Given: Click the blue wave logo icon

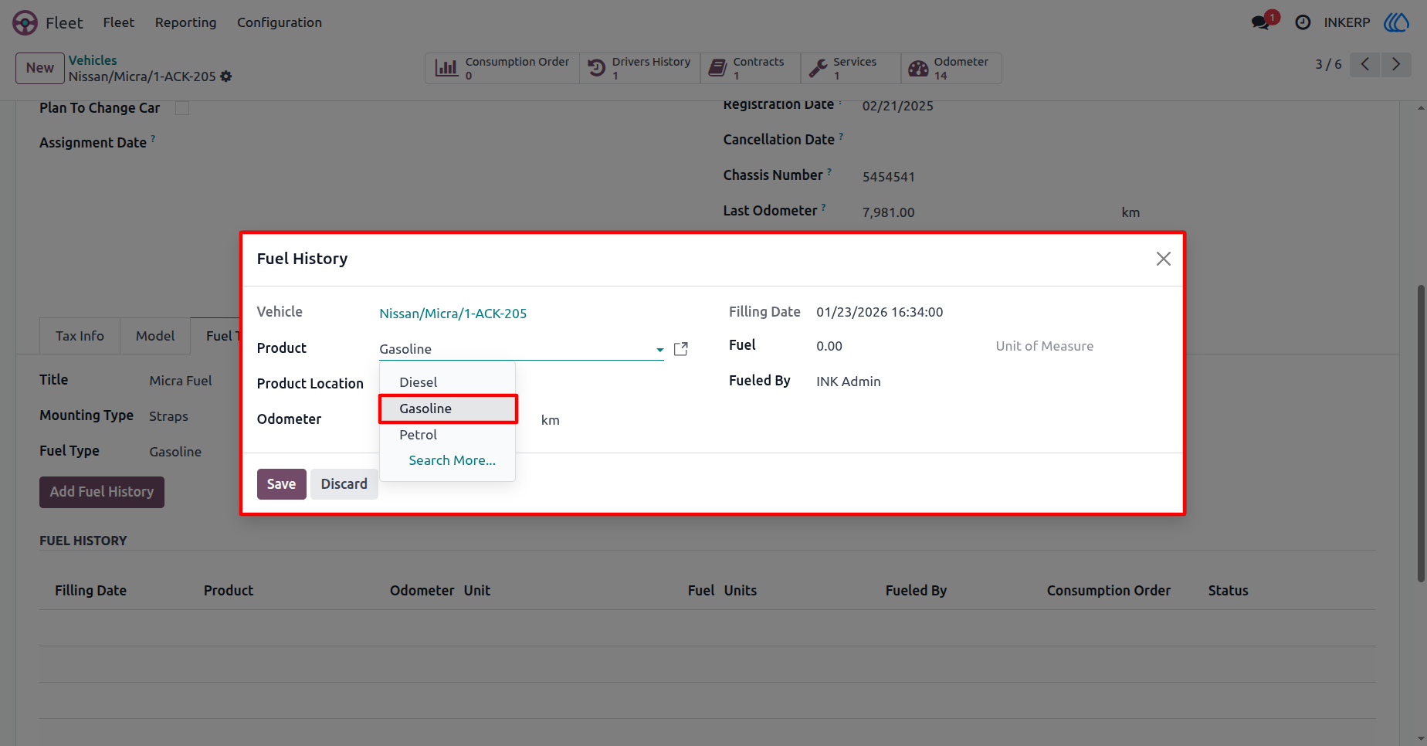Looking at the screenshot, I should coord(1396,22).
